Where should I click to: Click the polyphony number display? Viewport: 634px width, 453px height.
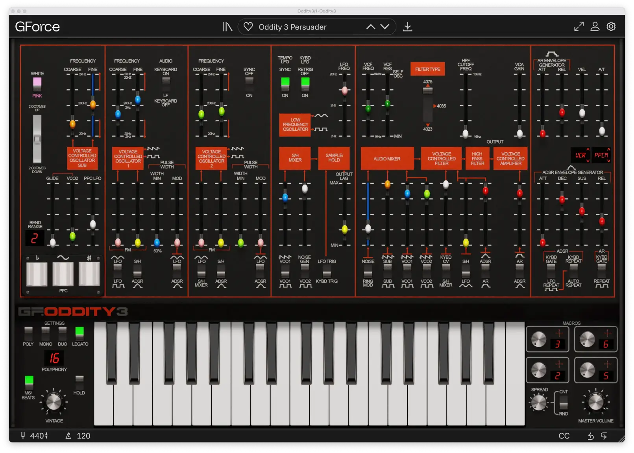coord(54,358)
